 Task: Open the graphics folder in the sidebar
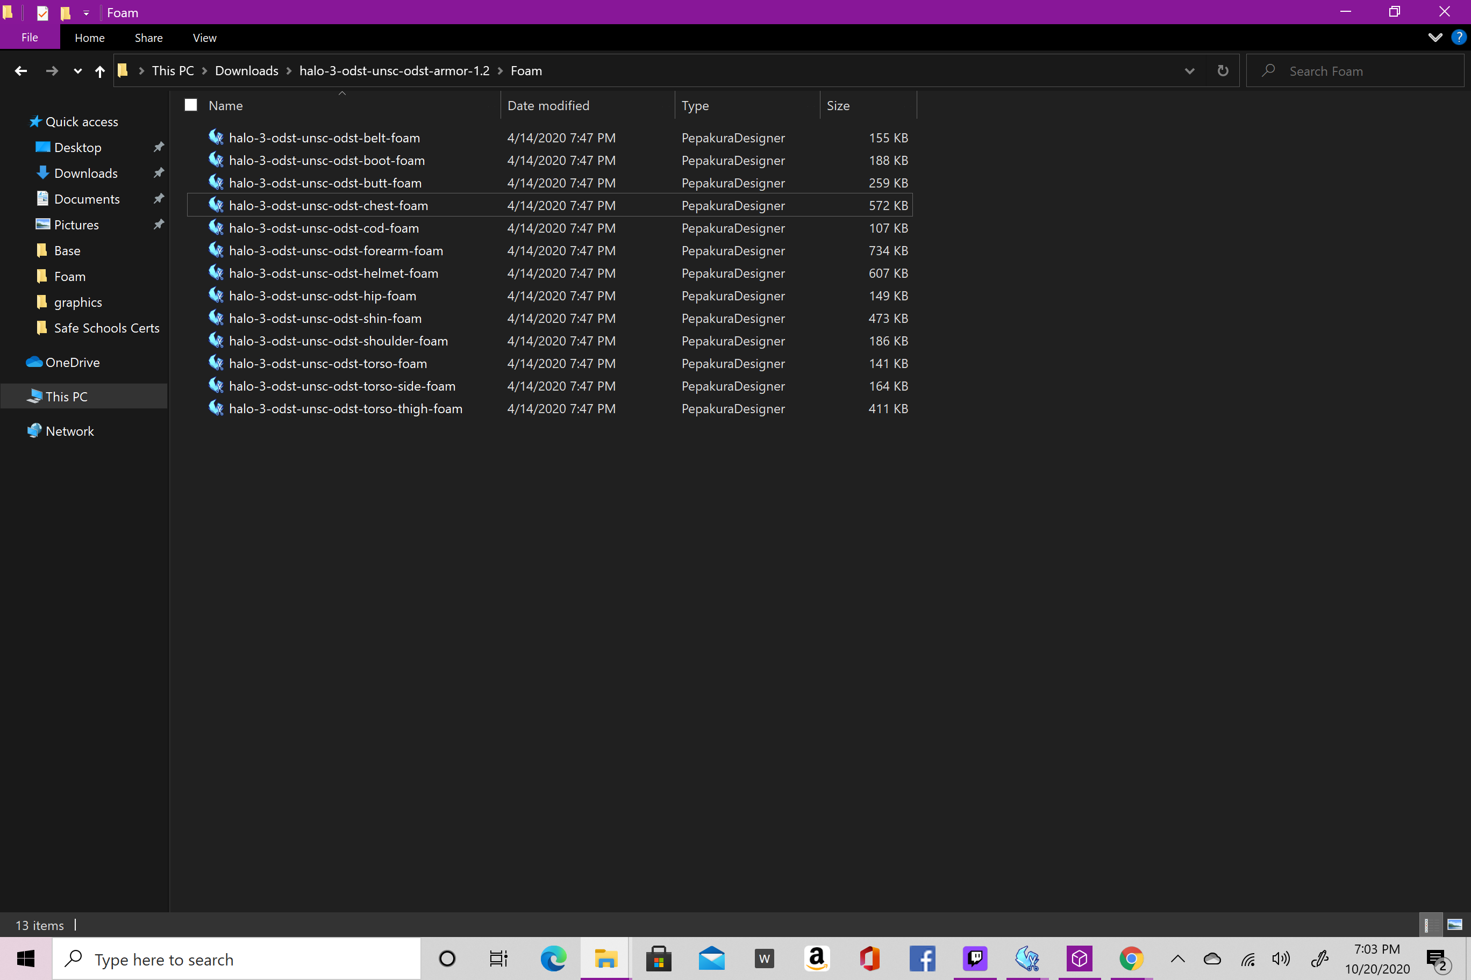(77, 302)
